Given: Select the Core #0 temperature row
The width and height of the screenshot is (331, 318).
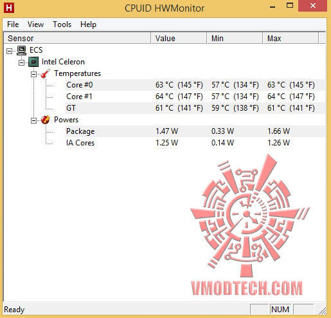Looking at the screenshot, I should tap(195, 85).
